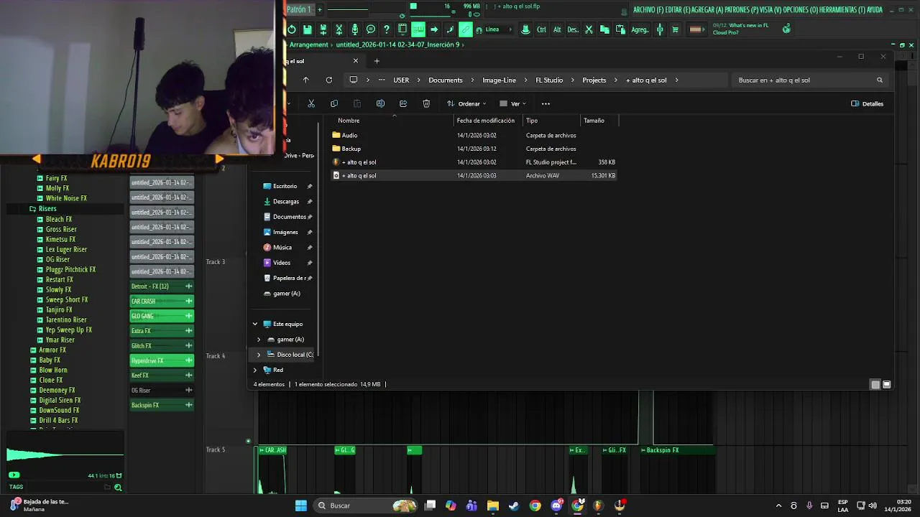
Task: Expand the gamer (A:) drive node
Action: click(259, 339)
